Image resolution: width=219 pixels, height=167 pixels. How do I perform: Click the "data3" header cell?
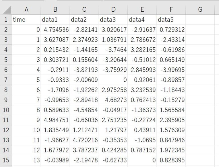point(113,20)
